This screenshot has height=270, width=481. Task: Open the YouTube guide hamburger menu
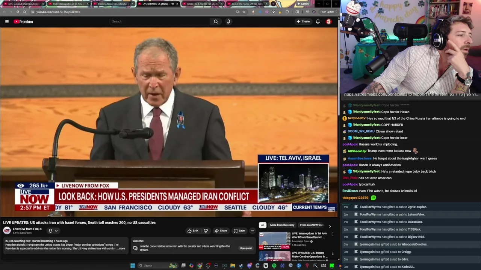pyautogui.click(x=7, y=22)
